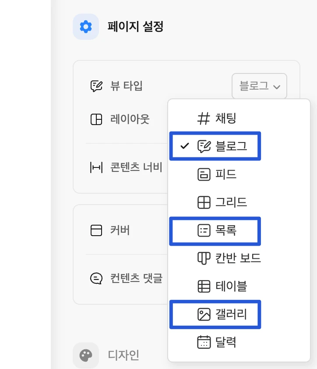The image size is (317, 369).
Task: Collapse the 블로그 view type dropdown
Action: [x=259, y=86]
